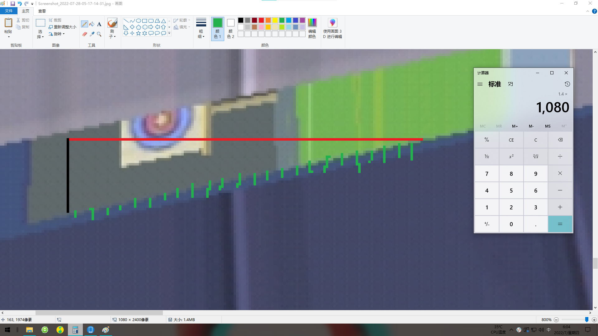The image size is (598, 336).
Task: Select Color 2 as active color
Action: 230,29
